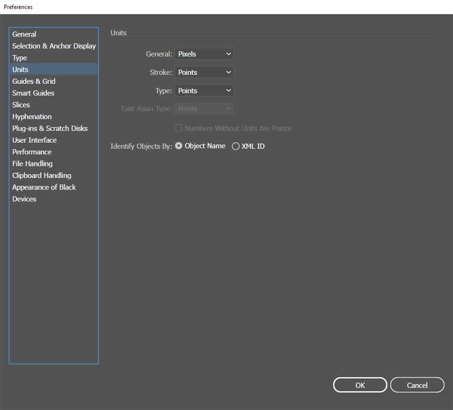Screen dimensions: 453x410
Task: Go to Selection & Anchor Display section
Action: click(54, 46)
